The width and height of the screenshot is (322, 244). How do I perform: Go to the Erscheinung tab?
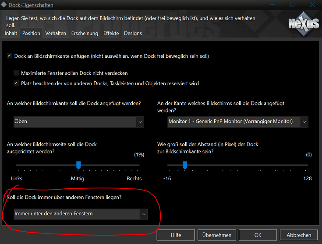click(x=85, y=33)
